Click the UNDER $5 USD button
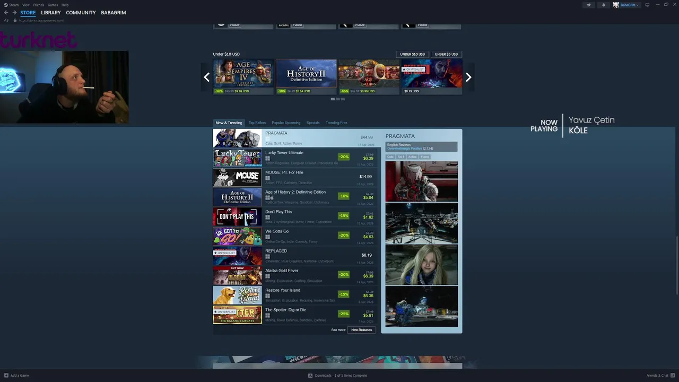The height and width of the screenshot is (382, 679). [446, 54]
